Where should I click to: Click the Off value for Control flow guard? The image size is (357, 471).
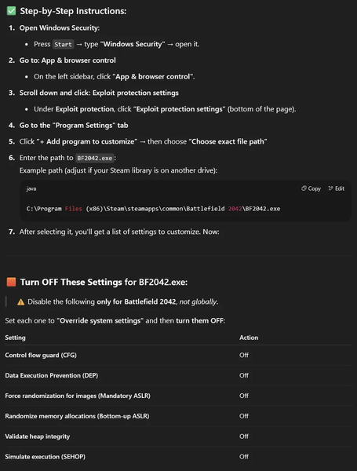[244, 355]
